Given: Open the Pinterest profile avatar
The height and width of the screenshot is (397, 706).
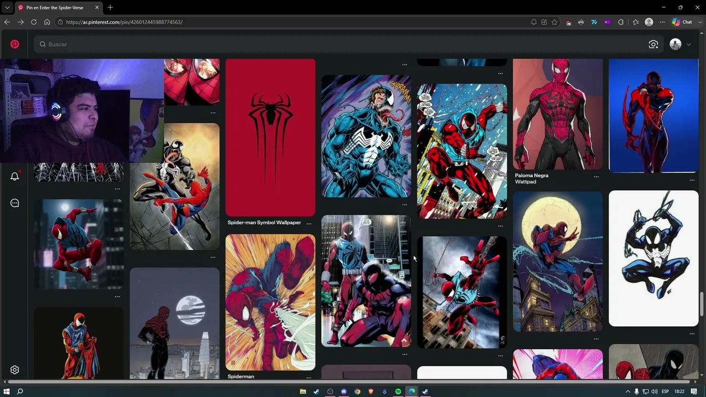Looking at the screenshot, I should (675, 44).
